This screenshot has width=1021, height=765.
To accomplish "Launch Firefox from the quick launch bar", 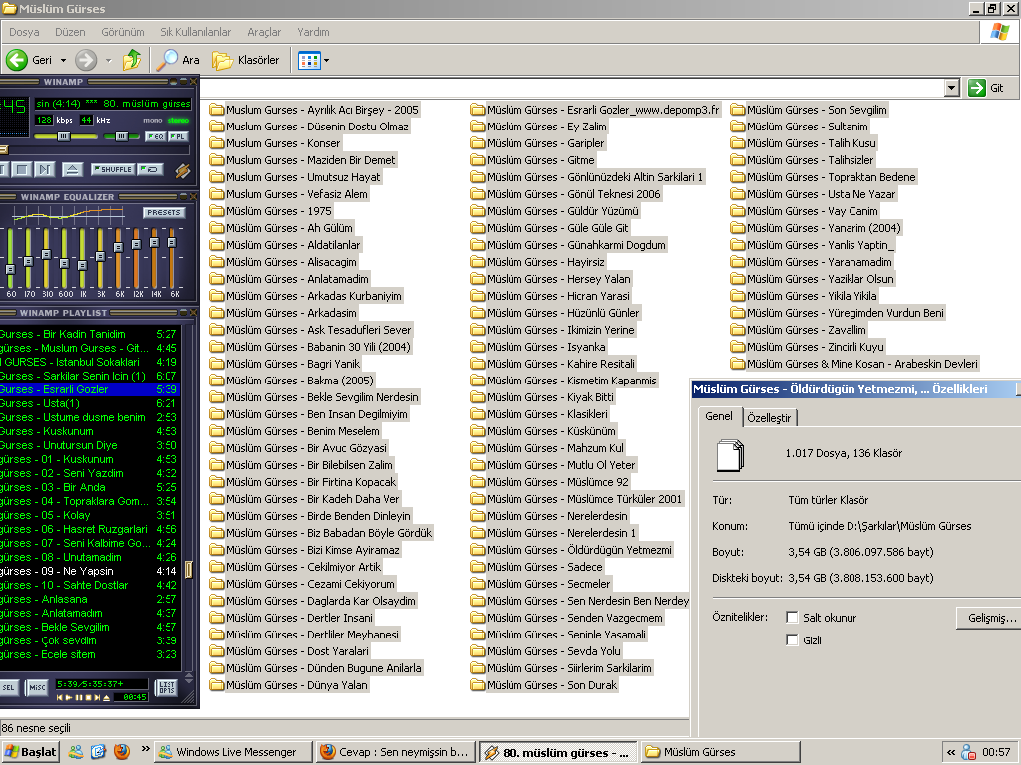I will (121, 752).
